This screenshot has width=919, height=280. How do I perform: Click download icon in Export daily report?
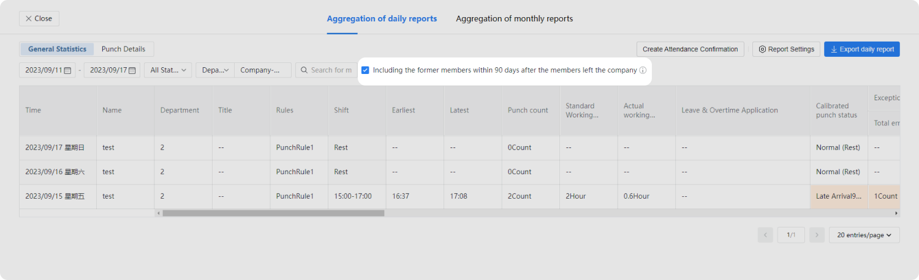point(834,49)
